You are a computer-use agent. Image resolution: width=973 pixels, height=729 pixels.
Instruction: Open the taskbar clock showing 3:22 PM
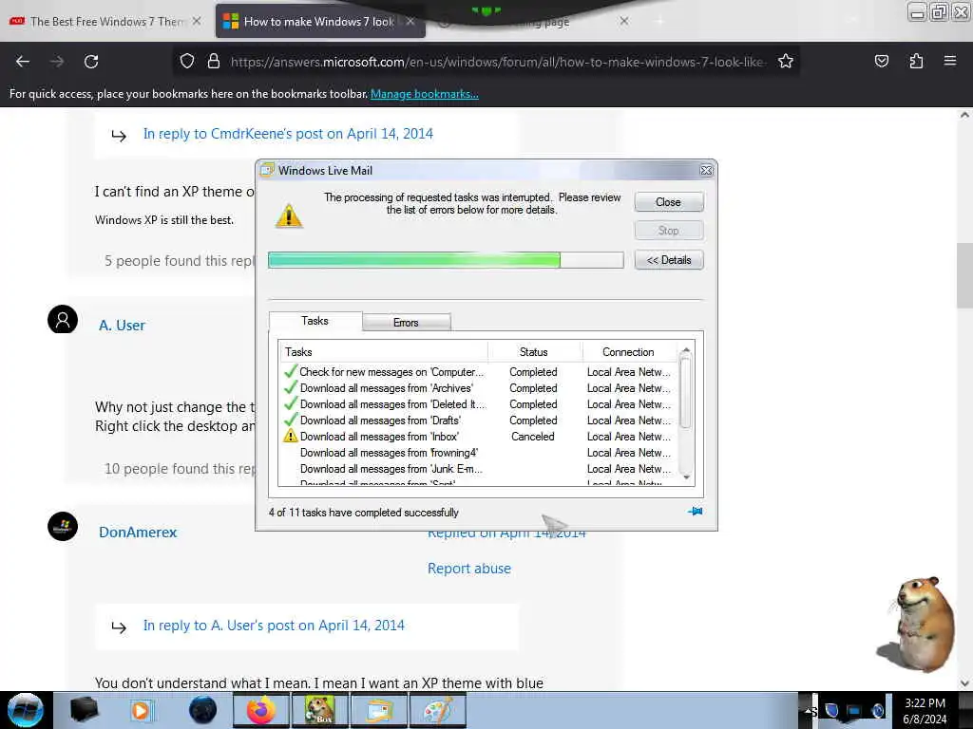pyautogui.click(x=925, y=711)
